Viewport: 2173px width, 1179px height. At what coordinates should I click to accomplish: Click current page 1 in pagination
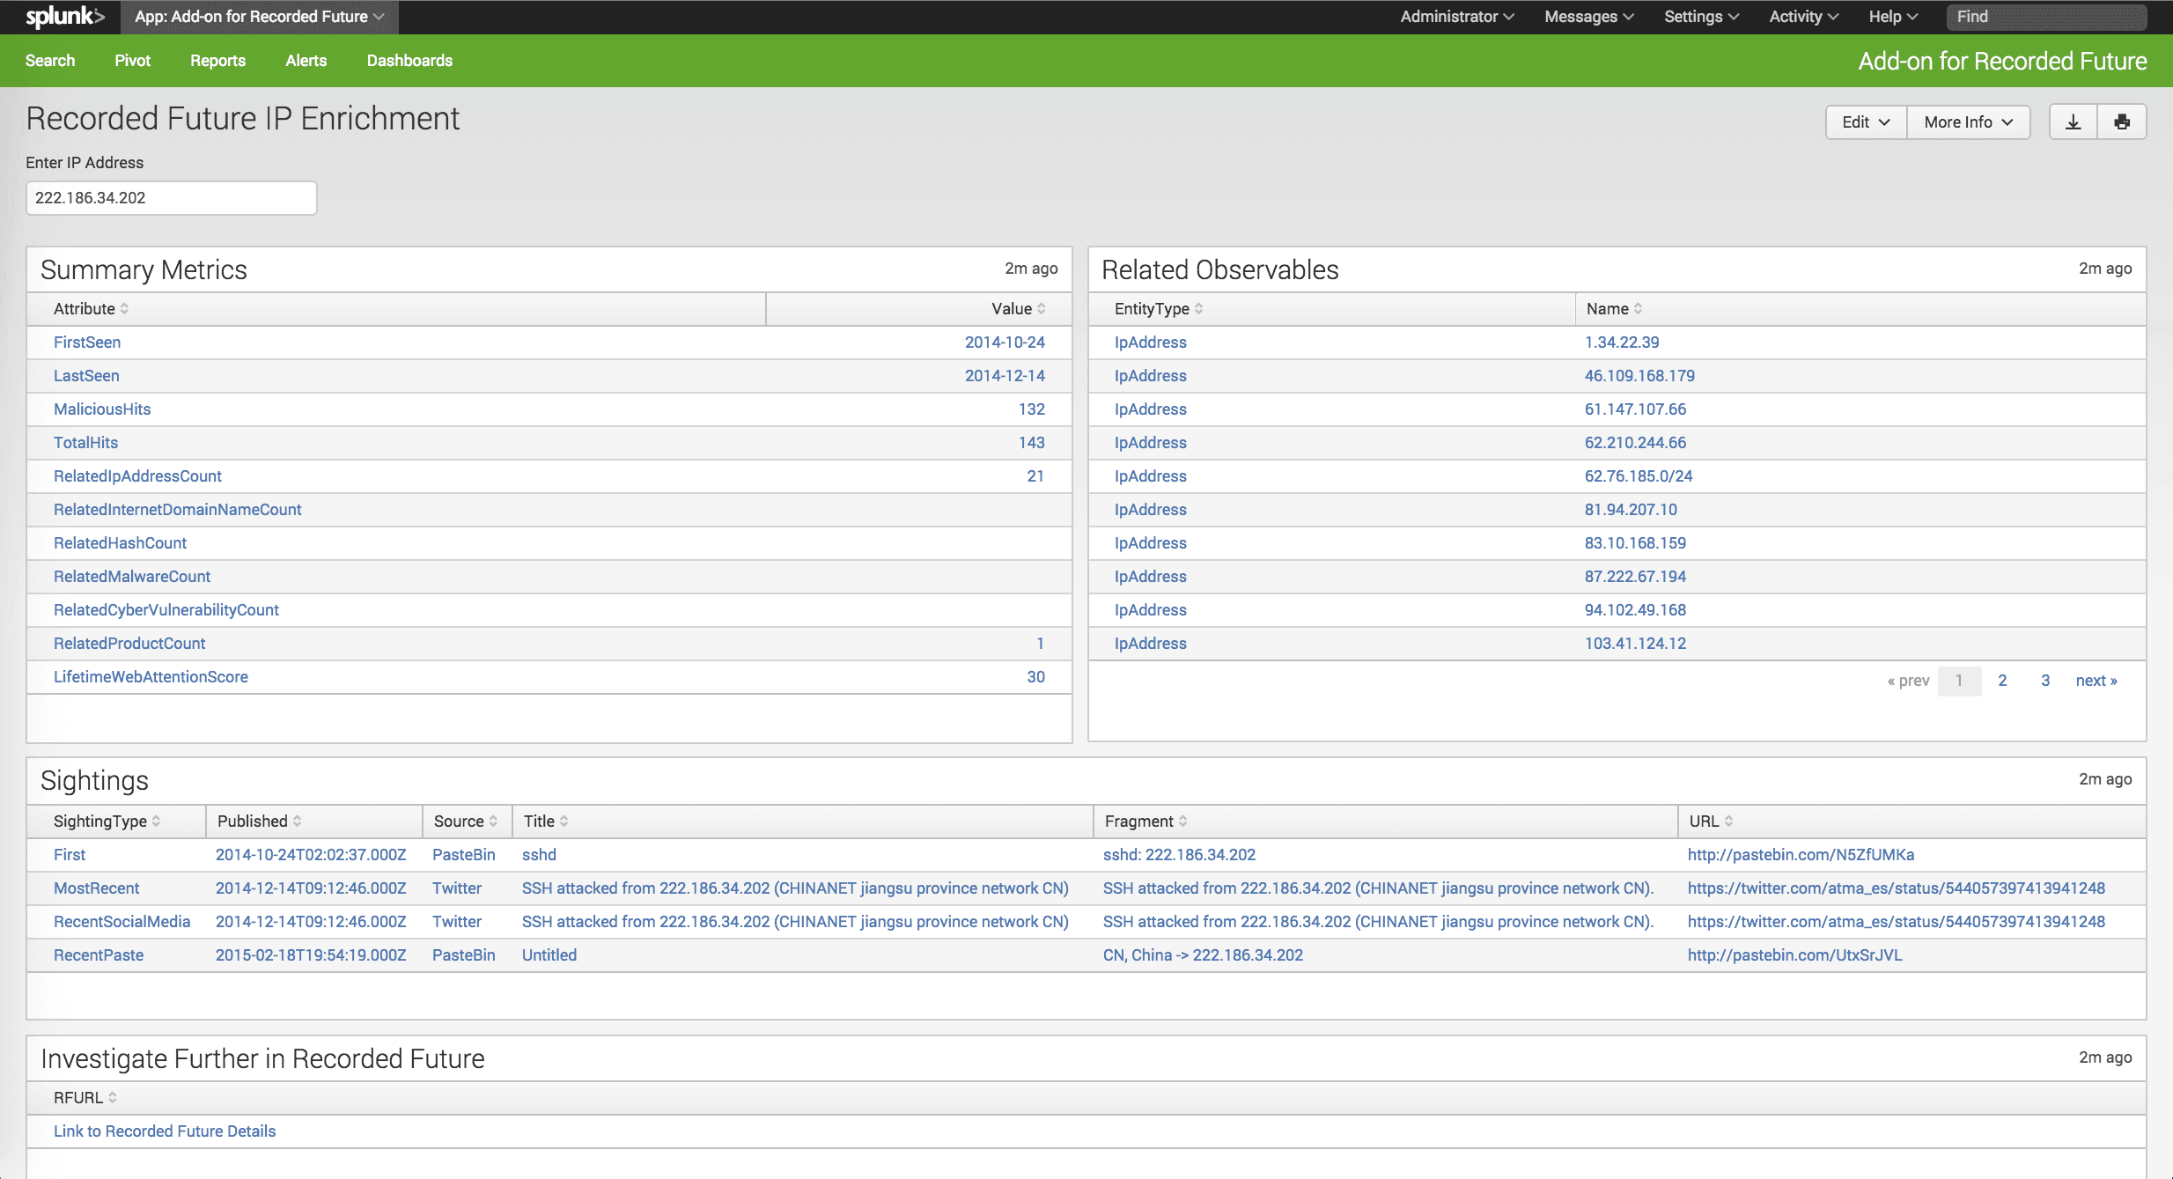1959,681
